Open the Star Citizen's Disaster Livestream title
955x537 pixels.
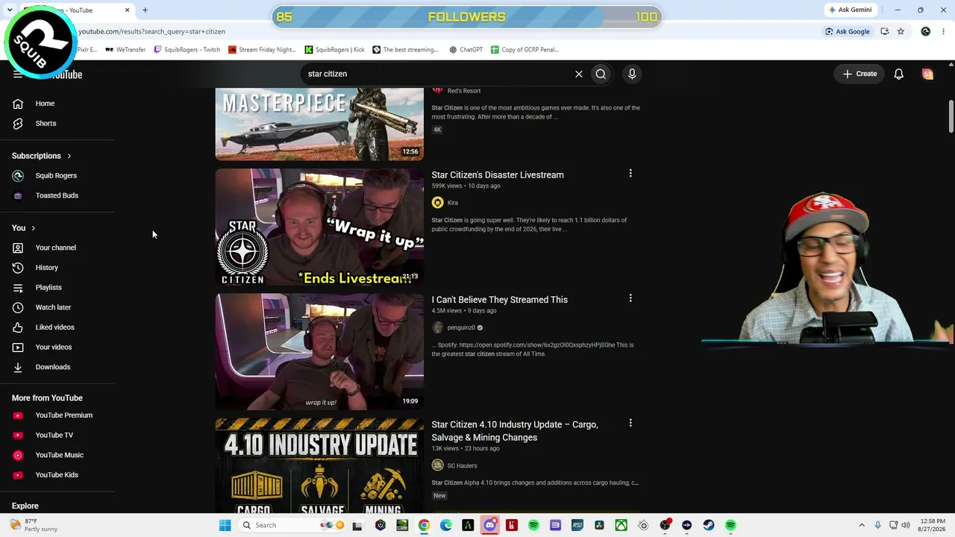click(498, 175)
